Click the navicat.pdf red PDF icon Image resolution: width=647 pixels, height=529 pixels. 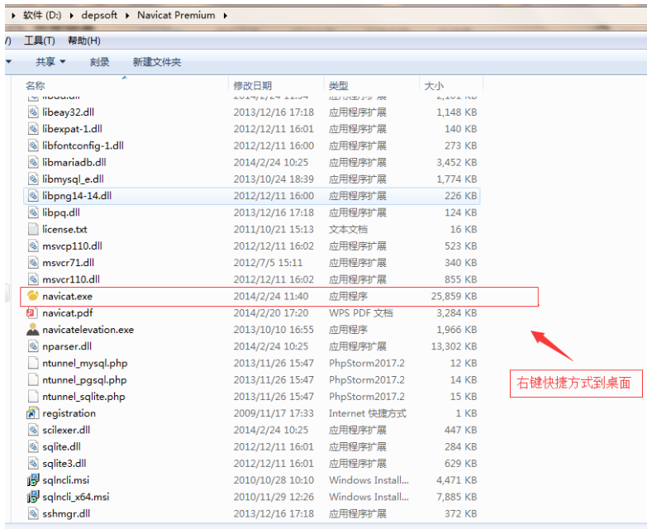click(x=31, y=312)
